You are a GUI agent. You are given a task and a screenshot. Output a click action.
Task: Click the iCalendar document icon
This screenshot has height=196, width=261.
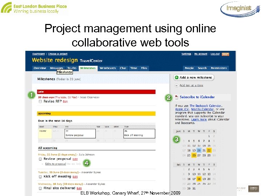(x=177, y=97)
